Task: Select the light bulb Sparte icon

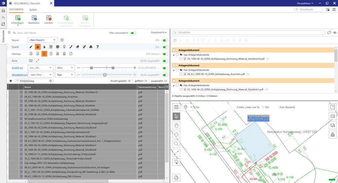Action: click(64, 47)
